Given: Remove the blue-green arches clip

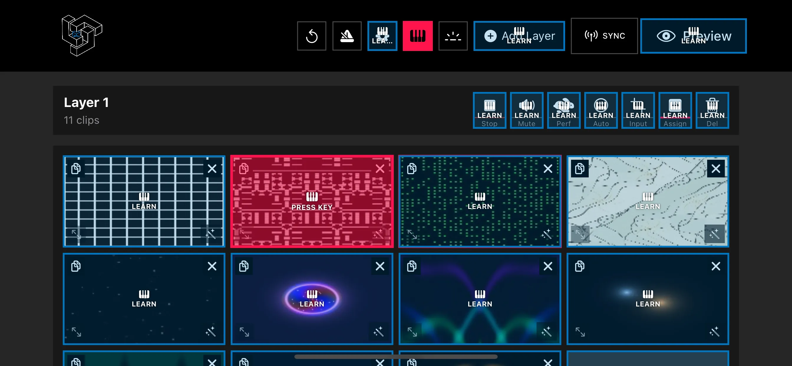Looking at the screenshot, I should (547, 266).
